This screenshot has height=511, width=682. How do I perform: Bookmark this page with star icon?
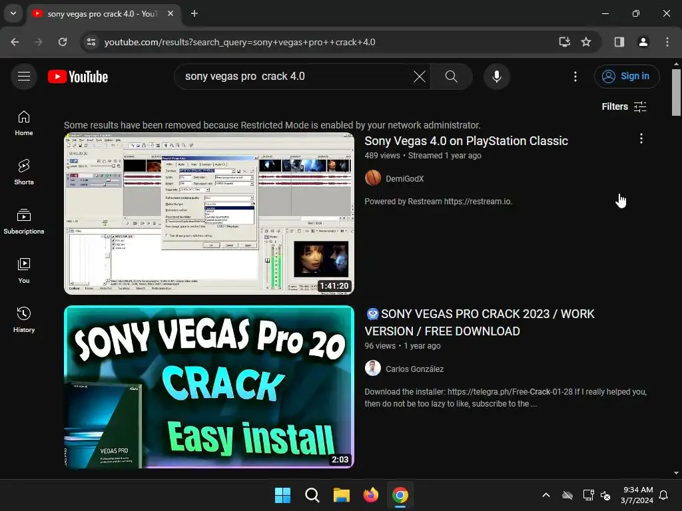click(586, 42)
